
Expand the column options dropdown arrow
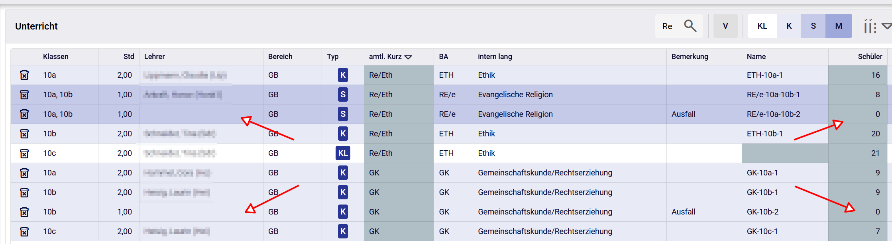tap(886, 26)
